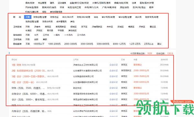The width and height of the screenshot is (194, 117).
Task: Open the 农/林/牧/渔业 category
Action: [x=139, y=7]
